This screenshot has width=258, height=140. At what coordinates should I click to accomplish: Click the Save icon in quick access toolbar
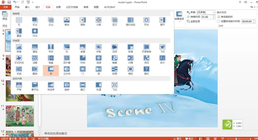tap(9, 2)
